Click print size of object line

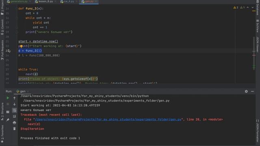[58, 79]
